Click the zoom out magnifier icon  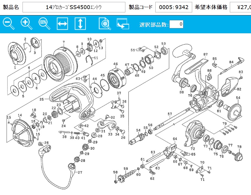(9, 24)
